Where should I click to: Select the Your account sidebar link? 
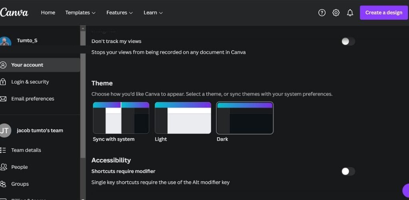(x=27, y=65)
